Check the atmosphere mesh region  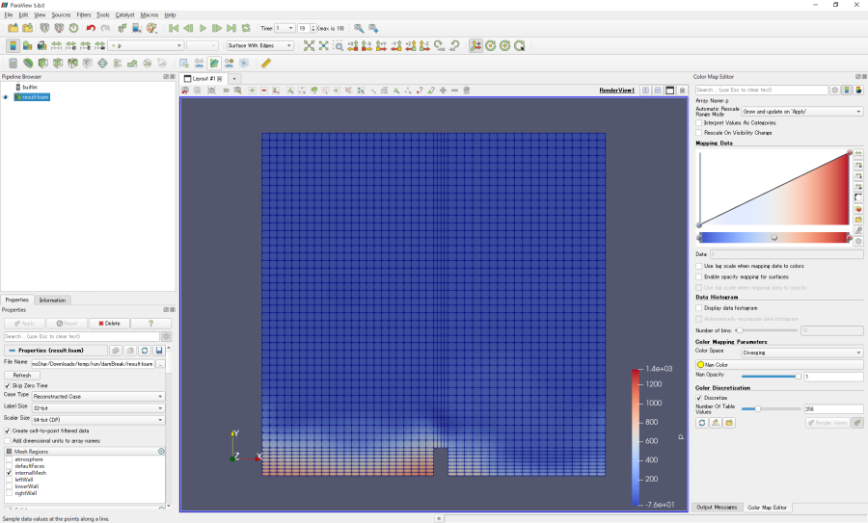(x=9, y=460)
